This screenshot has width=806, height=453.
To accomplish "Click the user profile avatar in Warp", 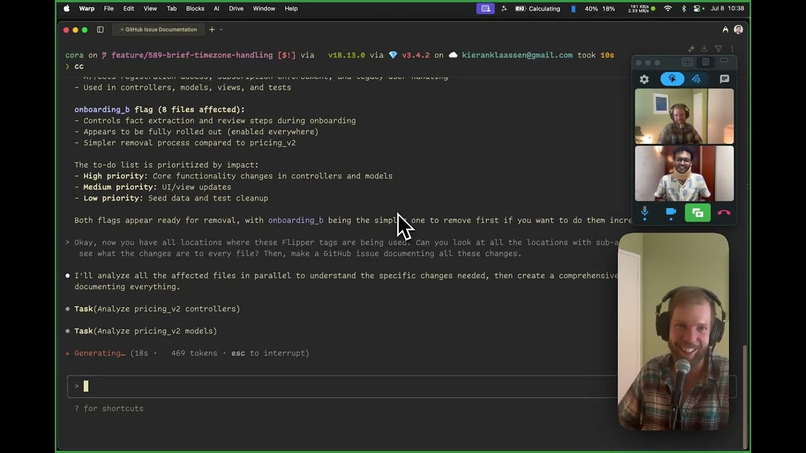I will pos(738,30).
